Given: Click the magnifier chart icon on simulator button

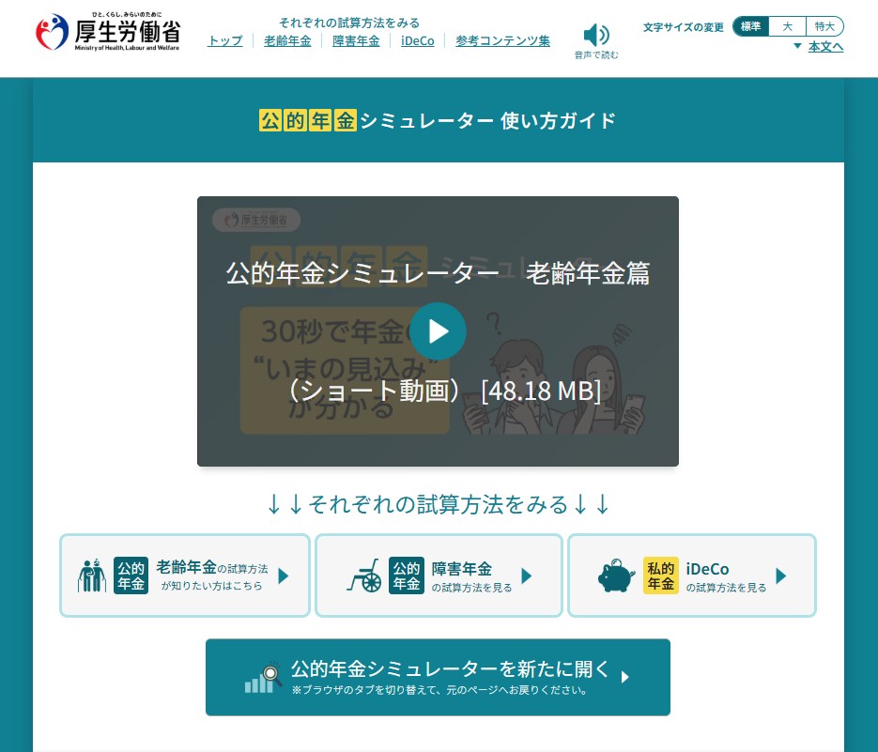Looking at the screenshot, I should (x=262, y=677).
